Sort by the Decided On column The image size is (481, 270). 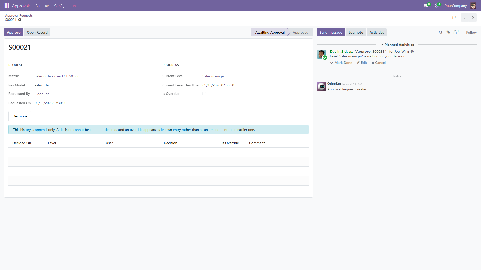coord(22,143)
